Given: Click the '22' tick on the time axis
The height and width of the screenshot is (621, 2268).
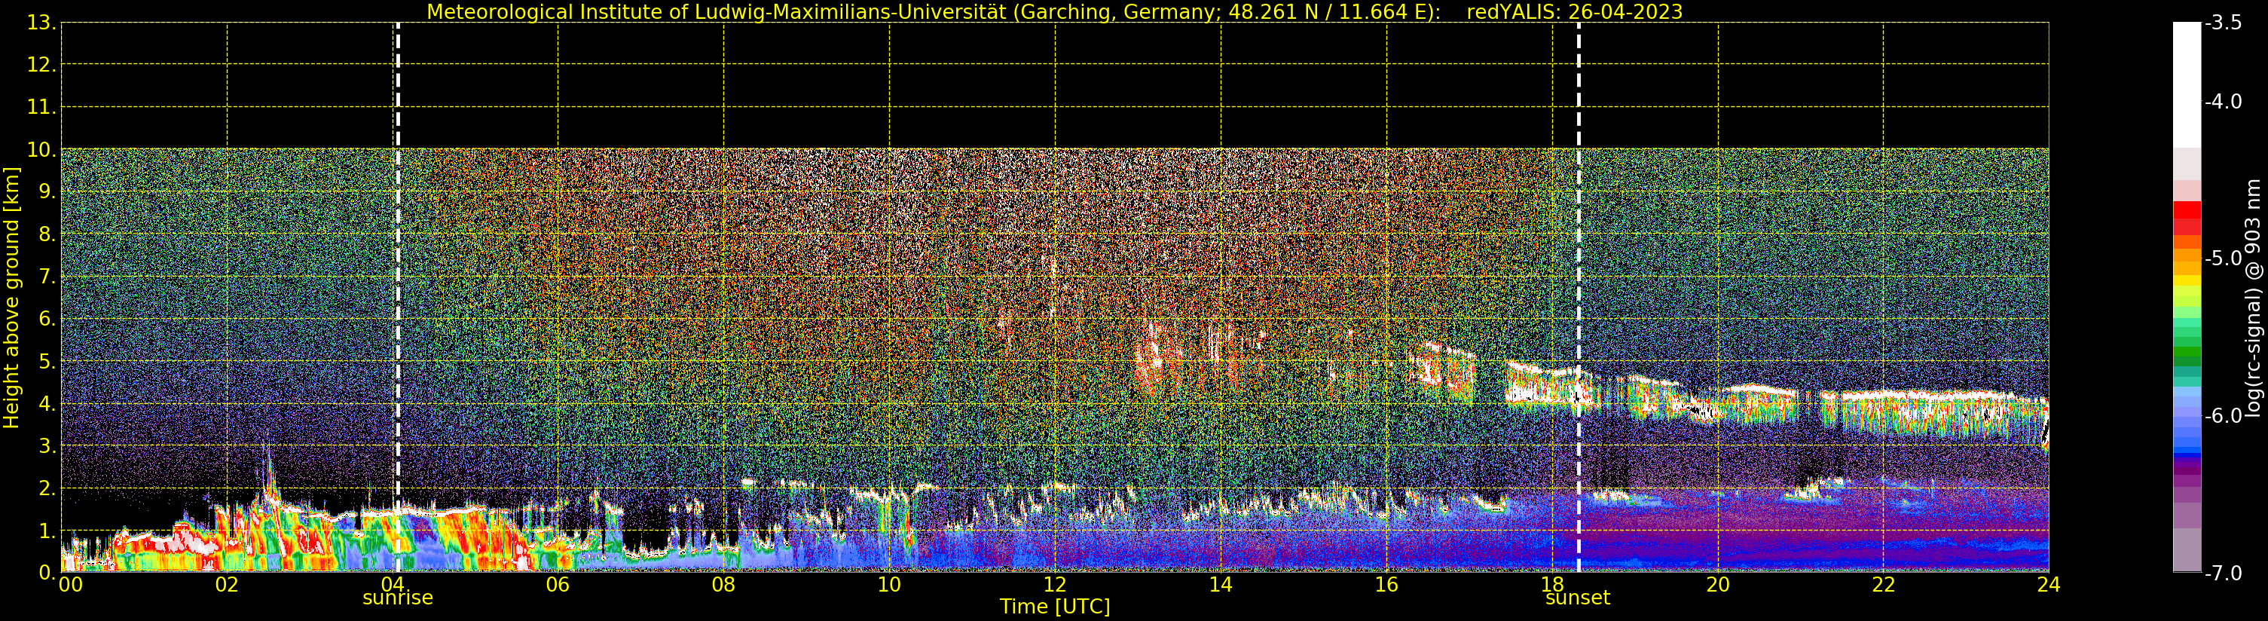Looking at the screenshot, I should (x=1883, y=584).
